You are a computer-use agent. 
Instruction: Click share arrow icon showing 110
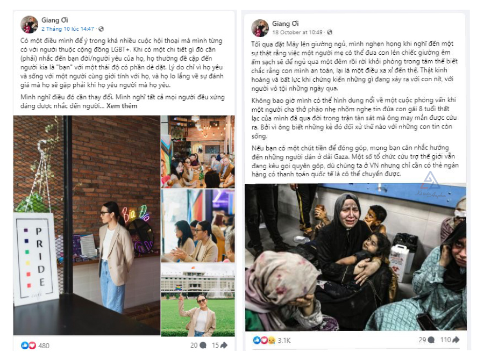click(455, 340)
